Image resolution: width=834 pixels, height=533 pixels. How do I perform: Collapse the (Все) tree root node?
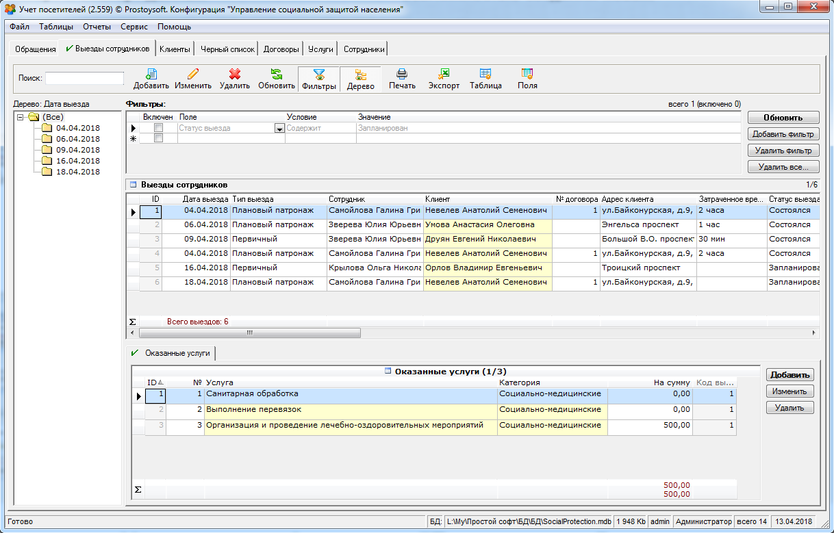tap(21, 117)
